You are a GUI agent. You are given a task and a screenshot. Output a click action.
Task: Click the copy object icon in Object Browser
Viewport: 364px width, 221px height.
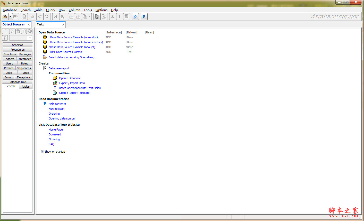24,31
